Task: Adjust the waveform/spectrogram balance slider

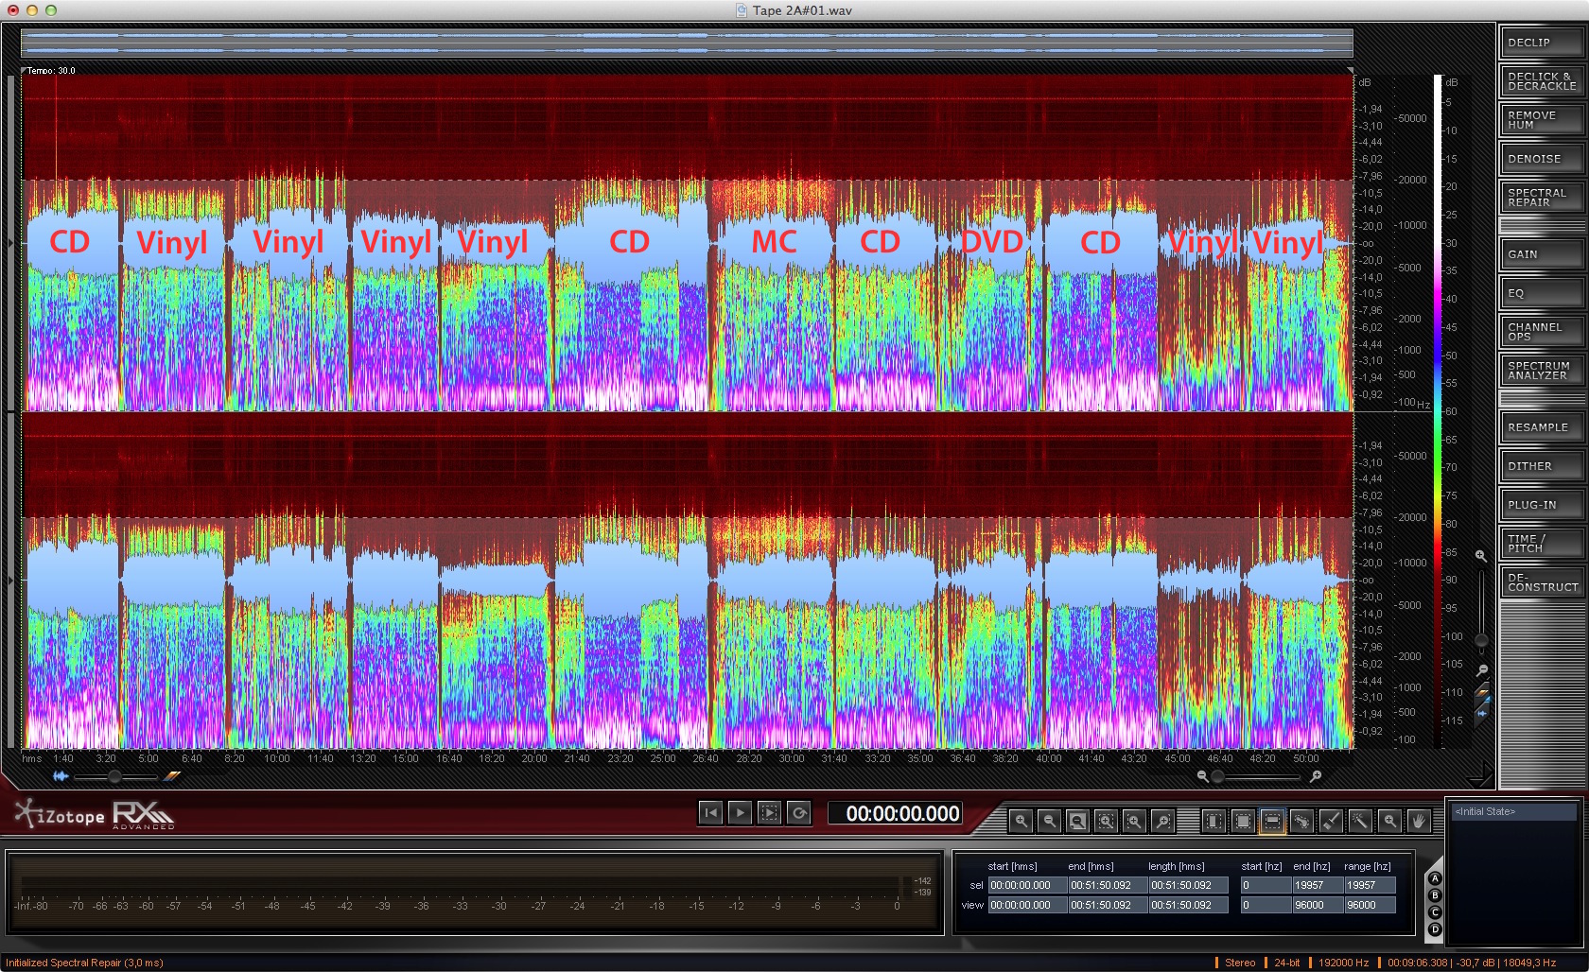Action: coord(114,776)
